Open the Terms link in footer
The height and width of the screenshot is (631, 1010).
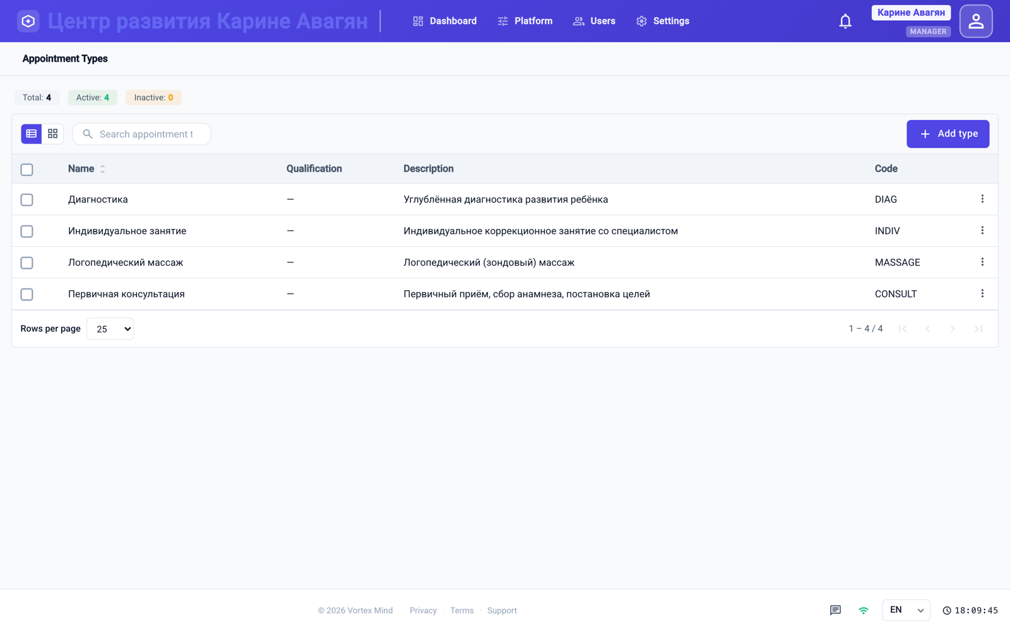coord(461,610)
